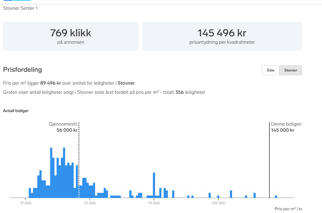Click the 61 000 axis tick label
This screenshot has width=322, height=213.
pos(90,203)
